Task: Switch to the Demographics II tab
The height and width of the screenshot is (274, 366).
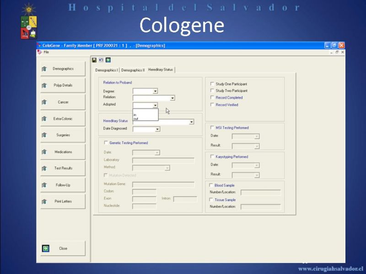Action: pyautogui.click(x=133, y=70)
